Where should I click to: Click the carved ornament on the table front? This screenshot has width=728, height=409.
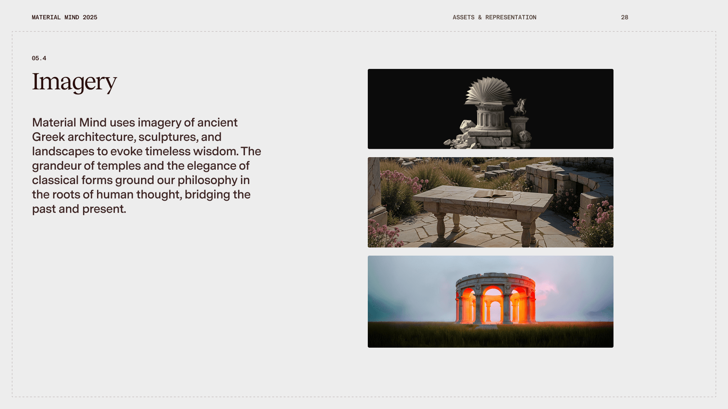point(477,211)
